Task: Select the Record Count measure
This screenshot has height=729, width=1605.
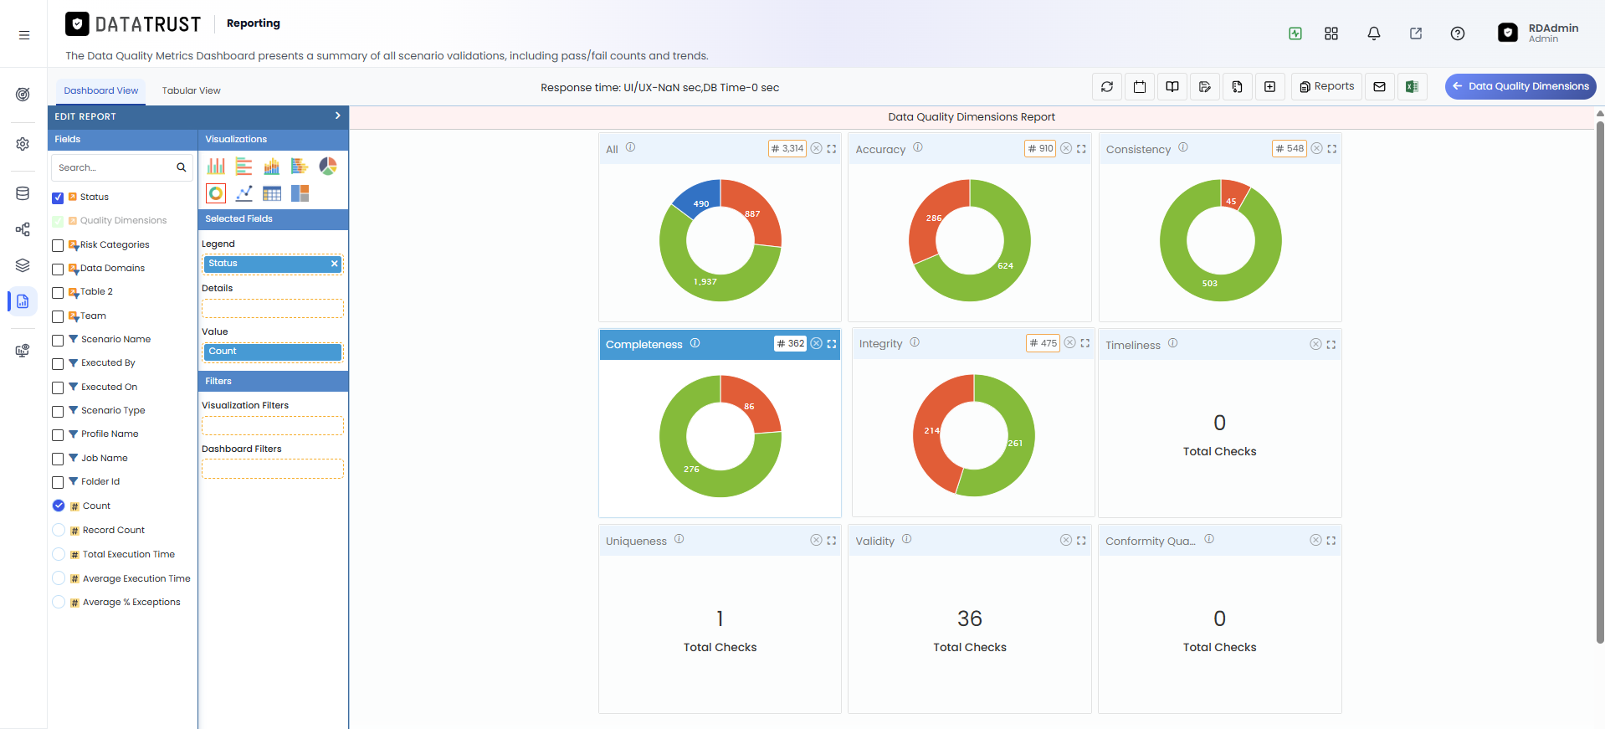Action: (x=59, y=530)
